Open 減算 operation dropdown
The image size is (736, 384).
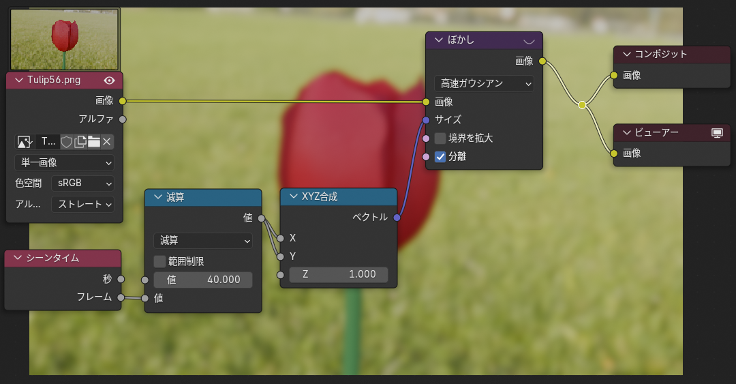(203, 241)
